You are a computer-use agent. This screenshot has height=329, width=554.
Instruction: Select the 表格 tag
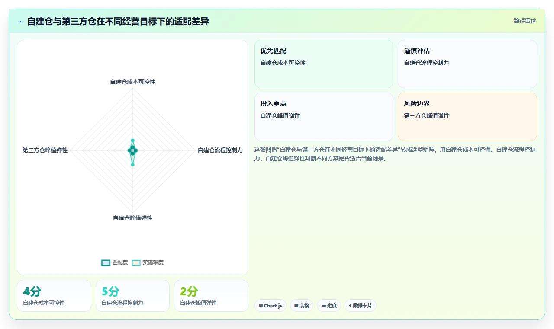(x=302, y=306)
